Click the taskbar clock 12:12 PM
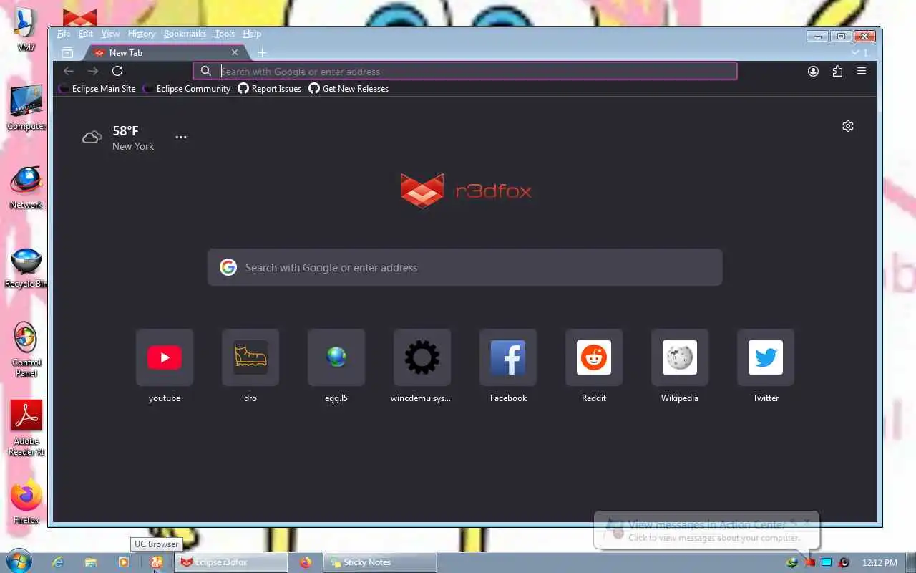916x573 pixels. (x=880, y=562)
